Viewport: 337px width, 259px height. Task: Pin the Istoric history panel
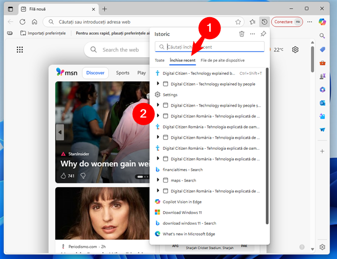pos(264,34)
